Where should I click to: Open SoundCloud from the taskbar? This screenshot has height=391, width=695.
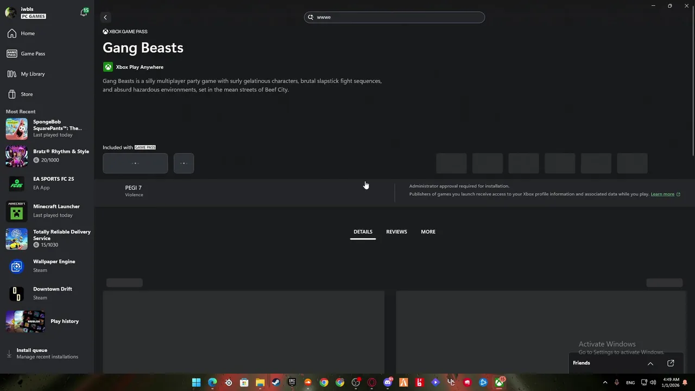click(308, 382)
